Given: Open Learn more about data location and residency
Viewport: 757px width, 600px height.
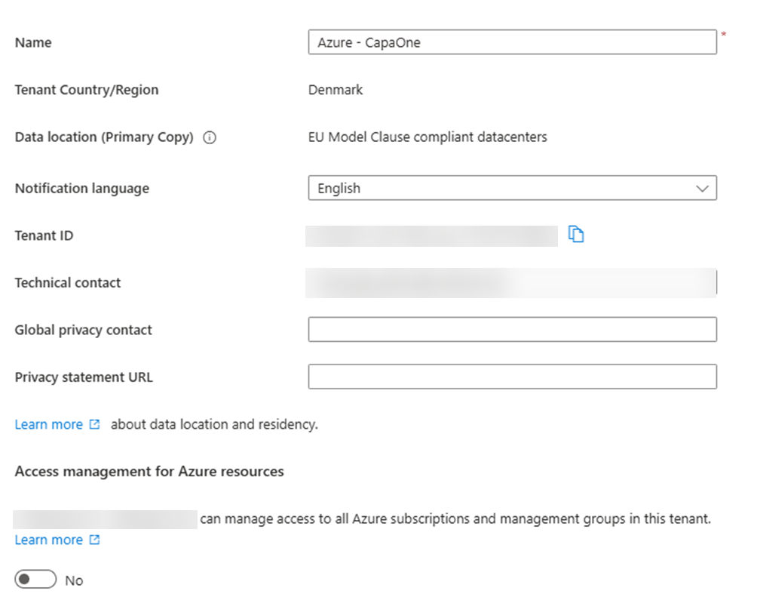Looking at the screenshot, I should (x=57, y=425).
